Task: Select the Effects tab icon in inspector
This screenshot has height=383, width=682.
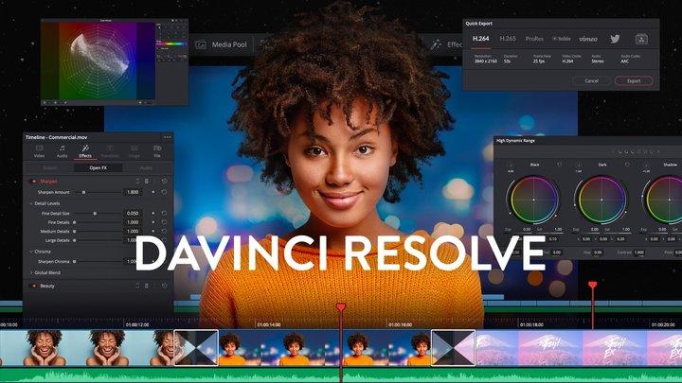Action: click(x=85, y=150)
